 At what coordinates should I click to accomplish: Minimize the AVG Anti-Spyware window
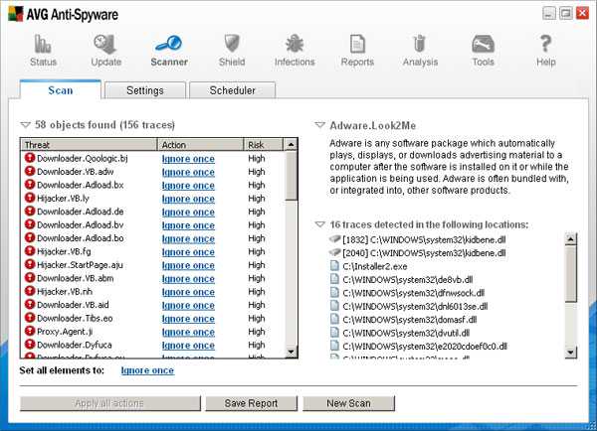coord(548,13)
